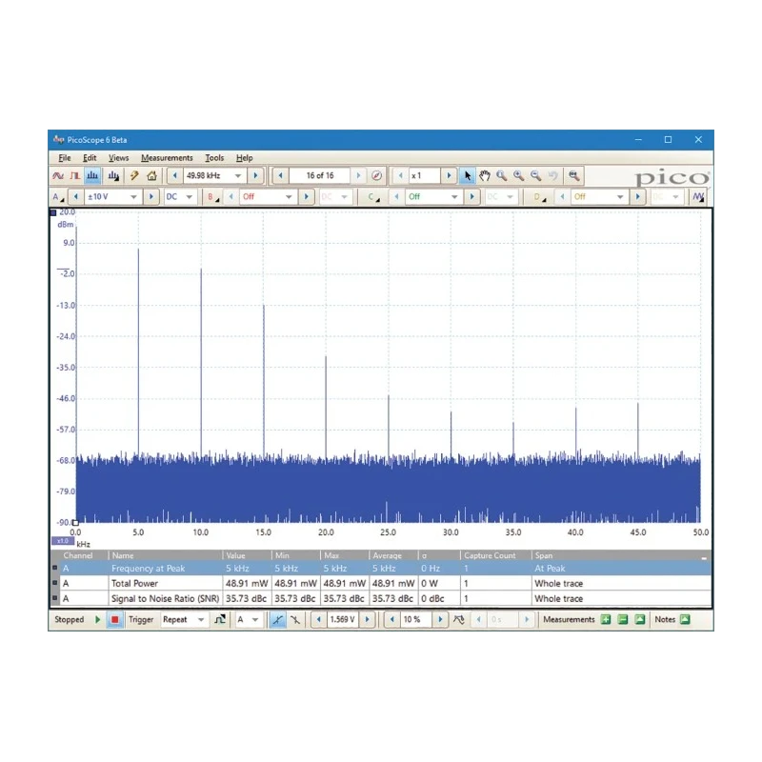Open Channel D Off range dropdown
Screen dimensions: 762x762
coord(620,197)
